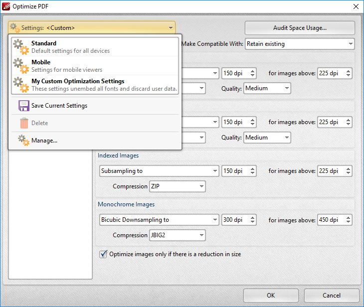Screen dimensions: 364x307
Task: Open the Manage... menu entry
Action: point(95,141)
